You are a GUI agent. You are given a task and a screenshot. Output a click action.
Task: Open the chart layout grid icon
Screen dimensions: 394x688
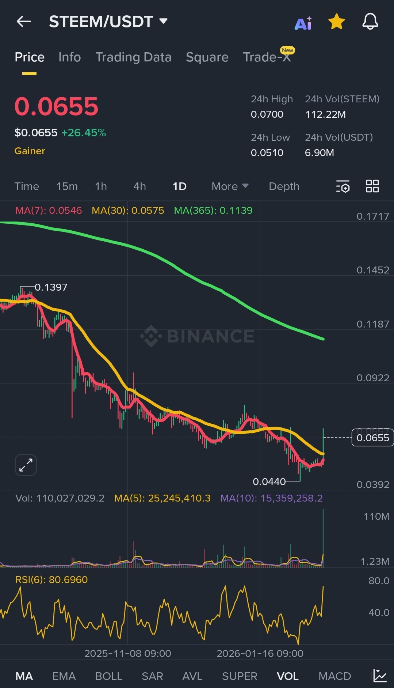click(x=372, y=186)
